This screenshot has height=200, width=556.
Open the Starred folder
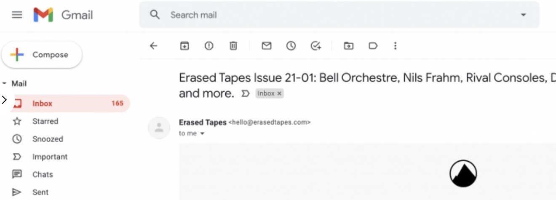pos(45,121)
